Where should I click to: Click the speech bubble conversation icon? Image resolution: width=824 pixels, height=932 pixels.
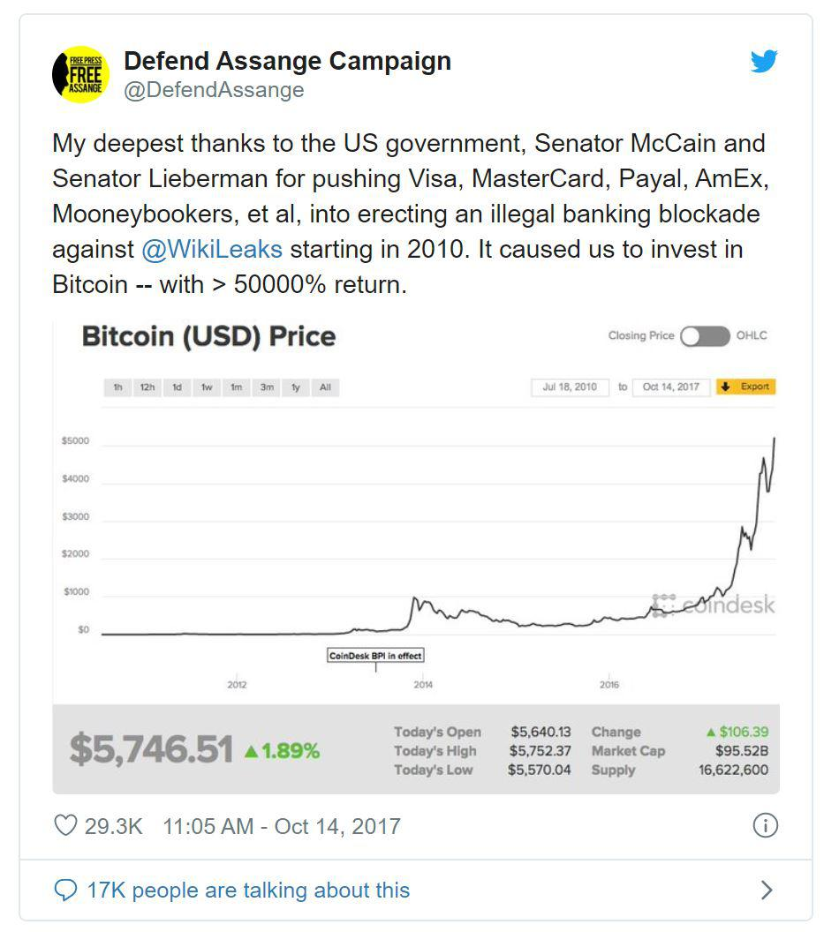(65, 891)
